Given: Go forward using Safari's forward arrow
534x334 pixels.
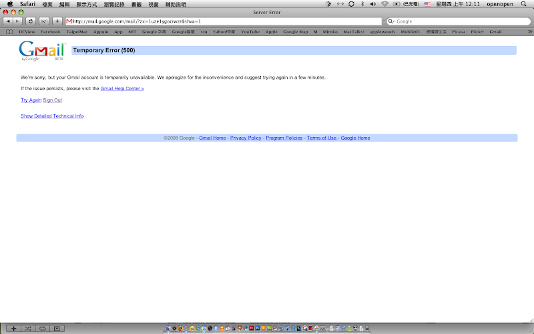Looking at the screenshot, I should pyautogui.click(x=17, y=21).
